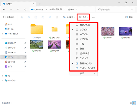The width and height of the screenshot is (137, 106).
Task: Open デスクトップ in the sidebar
Action: 10,43
